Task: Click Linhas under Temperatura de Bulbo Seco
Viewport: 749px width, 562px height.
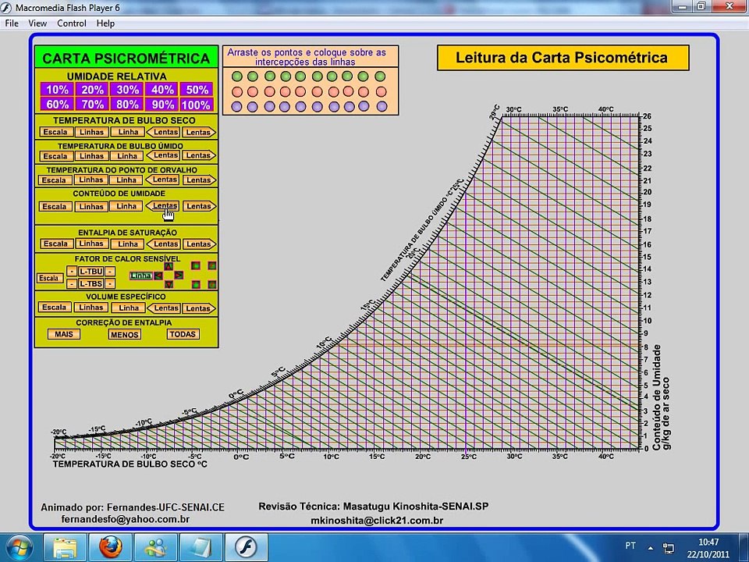Action: pos(92,132)
